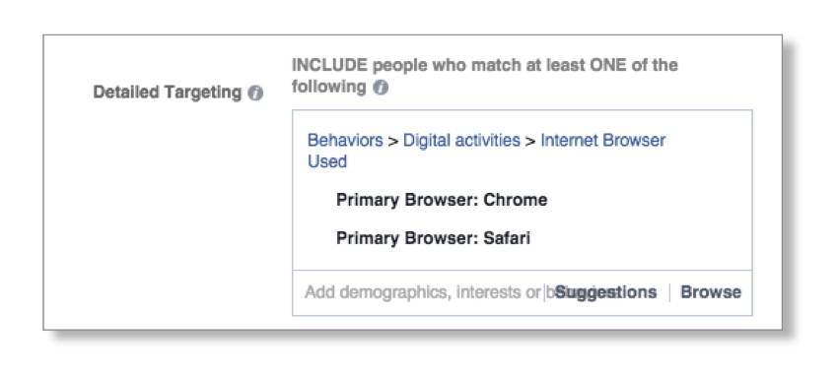Click empty space below Primary Browser: Safari

523,260
